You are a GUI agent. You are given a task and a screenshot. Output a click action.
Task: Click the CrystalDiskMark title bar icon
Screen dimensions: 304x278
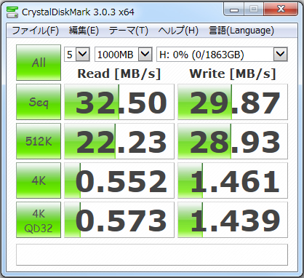pos(12,12)
